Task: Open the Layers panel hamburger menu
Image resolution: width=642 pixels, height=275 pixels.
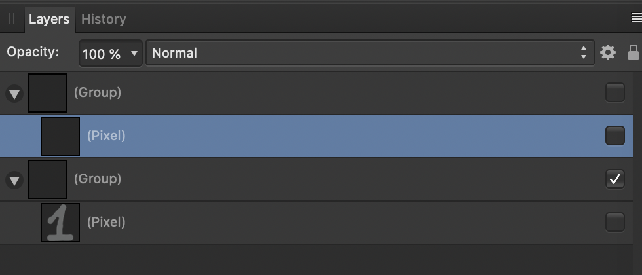Action: (636, 18)
